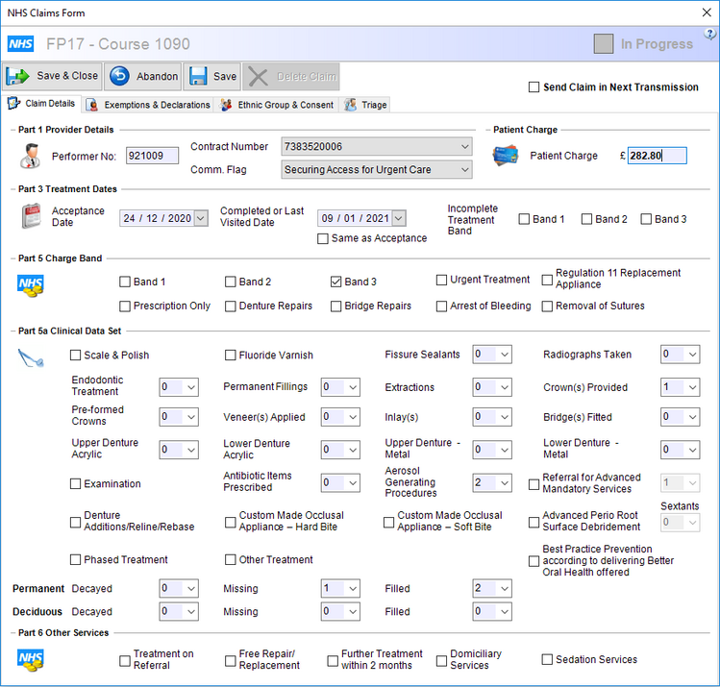This screenshot has width=720, height=687.
Task: Click the Save & Close button
Action: pos(52,76)
